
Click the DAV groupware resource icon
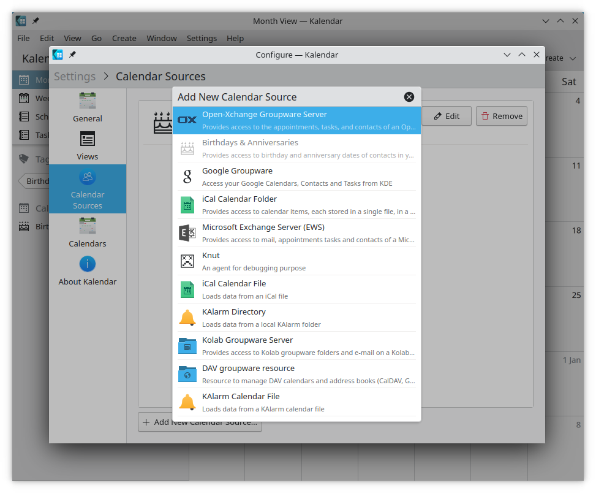tap(187, 374)
